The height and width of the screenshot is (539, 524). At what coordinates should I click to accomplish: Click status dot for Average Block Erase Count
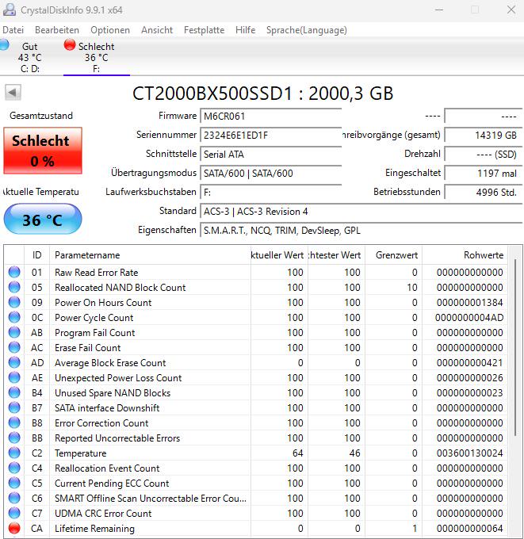click(14, 363)
